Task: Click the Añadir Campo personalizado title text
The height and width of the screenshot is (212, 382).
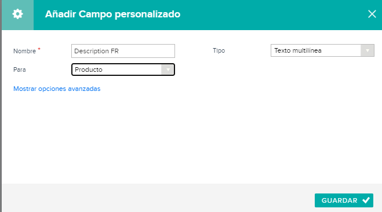Action: click(112, 14)
